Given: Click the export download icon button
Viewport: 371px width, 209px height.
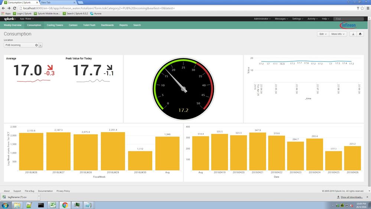Looking at the screenshot, I should click(353, 34).
